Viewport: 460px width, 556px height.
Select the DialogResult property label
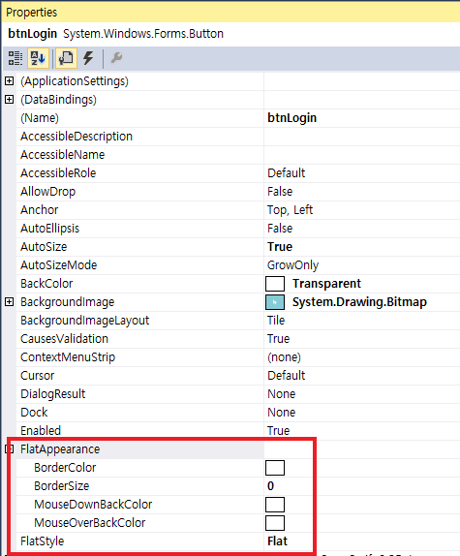tap(53, 394)
